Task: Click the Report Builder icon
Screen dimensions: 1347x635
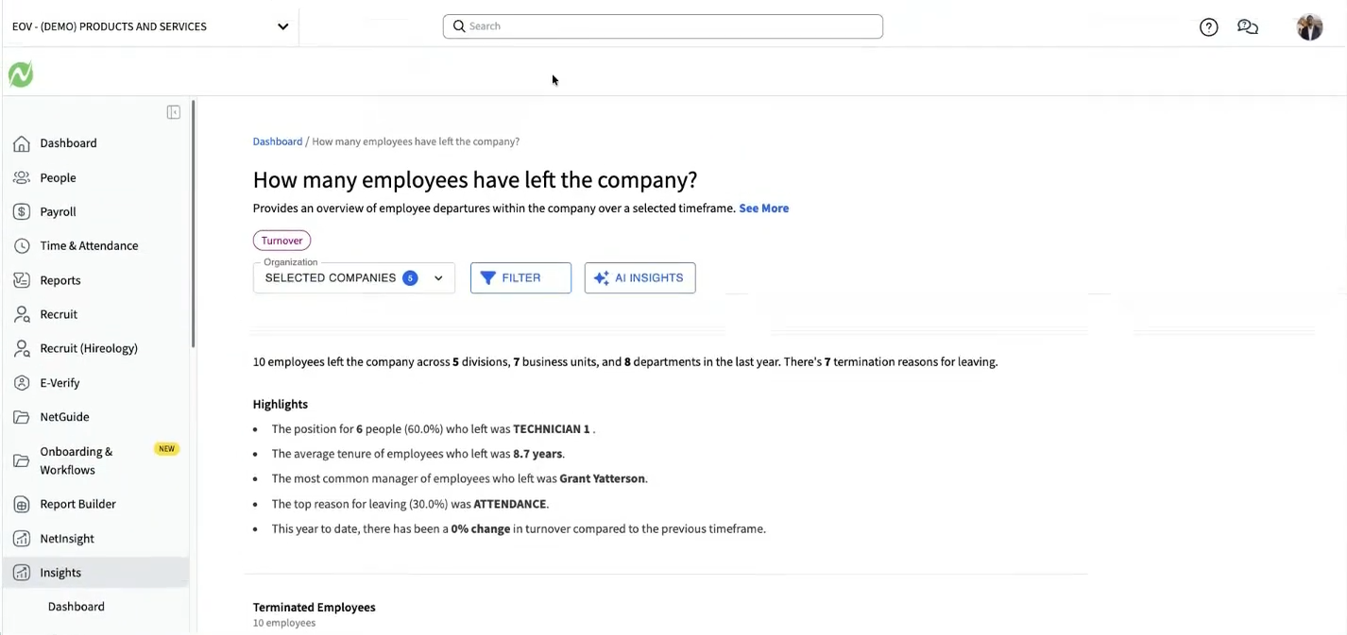Action: point(22,504)
